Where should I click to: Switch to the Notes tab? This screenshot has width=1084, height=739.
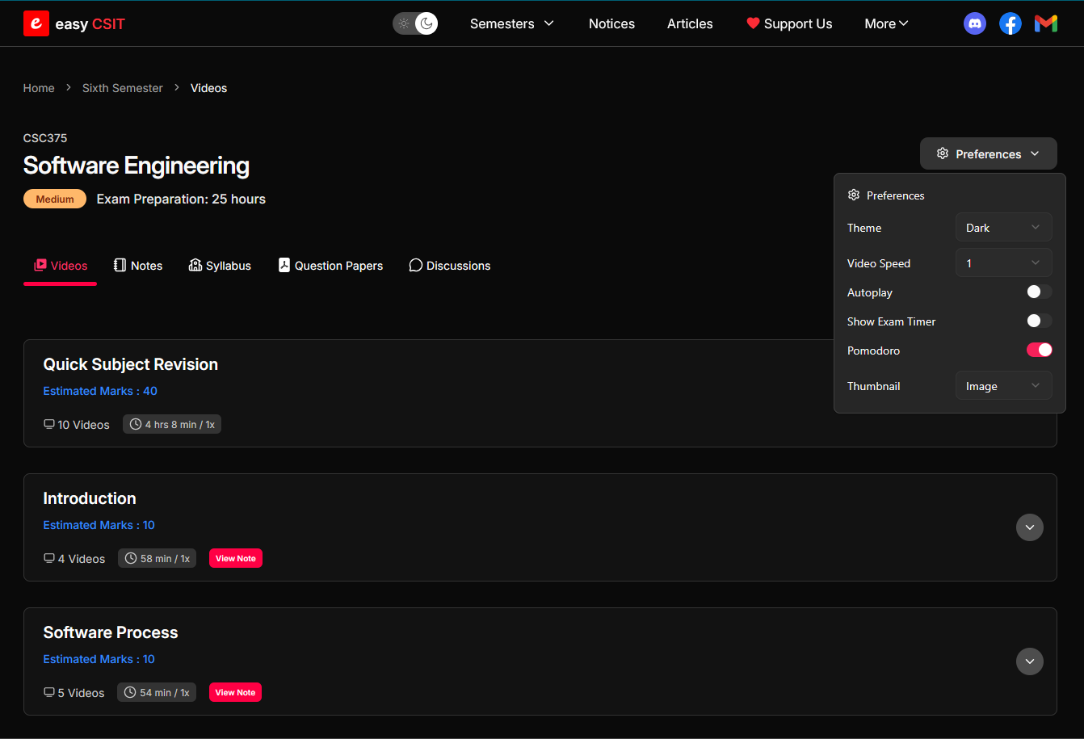click(x=138, y=266)
